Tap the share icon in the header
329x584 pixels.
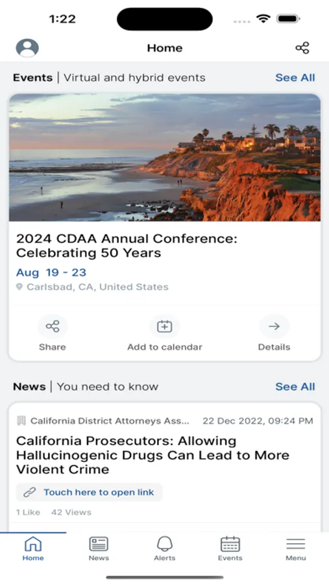pos(302,48)
